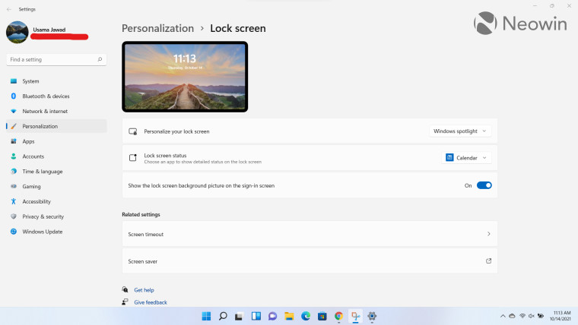Open Wi-Fi network tray icon
Screen dimensions: 578x325
pyautogui.click(x=522, y=316)
